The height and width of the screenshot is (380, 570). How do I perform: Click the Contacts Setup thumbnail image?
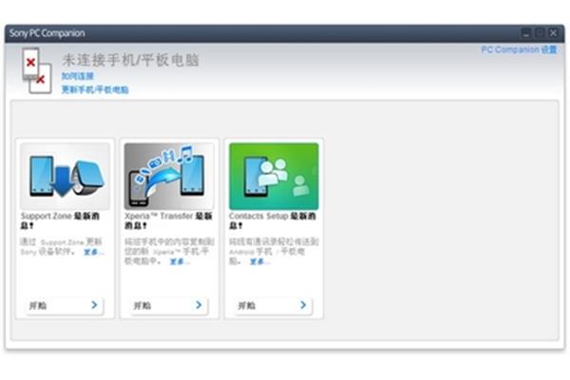274,176
